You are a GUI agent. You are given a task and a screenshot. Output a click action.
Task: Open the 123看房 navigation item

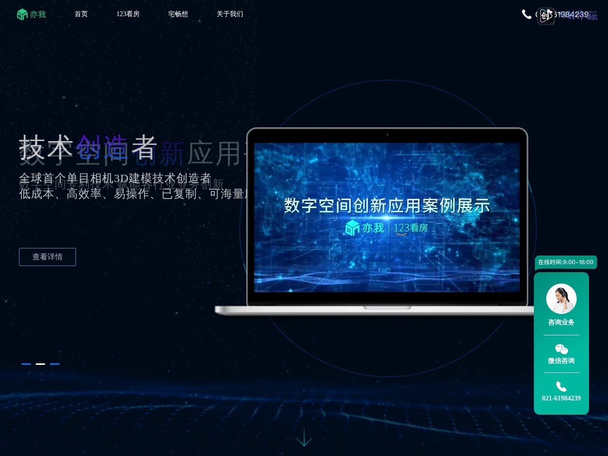tap(128, 14)
